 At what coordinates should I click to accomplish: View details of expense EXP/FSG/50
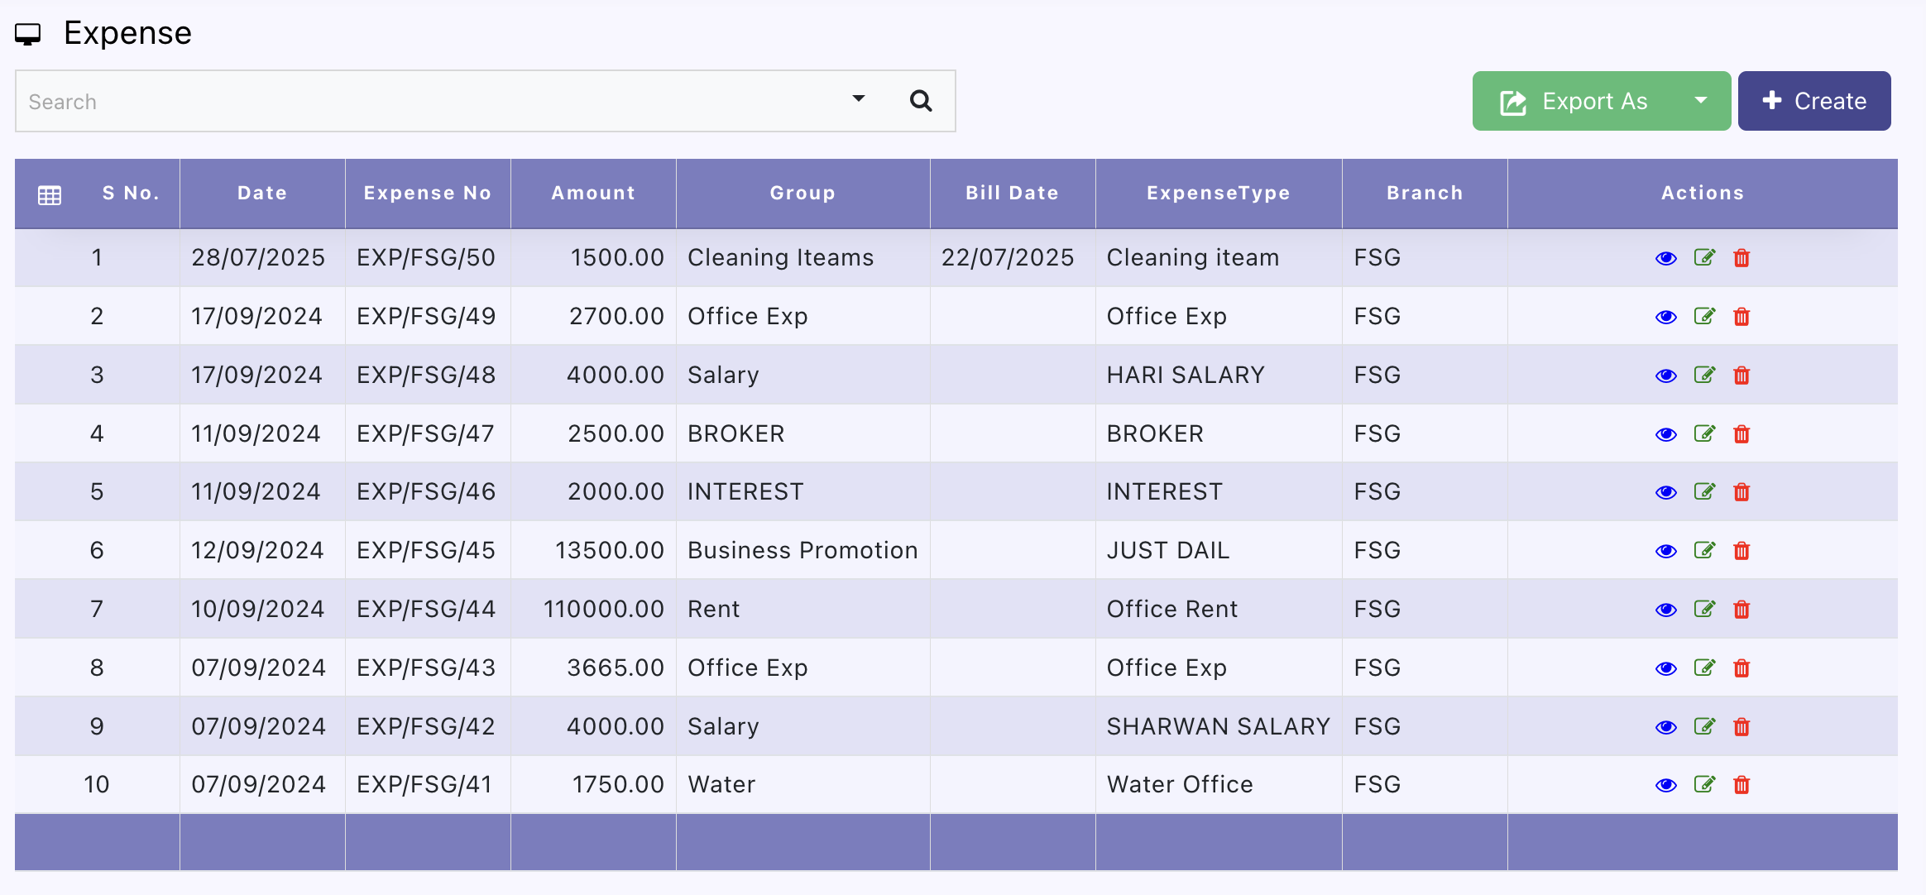point(1665,258)
